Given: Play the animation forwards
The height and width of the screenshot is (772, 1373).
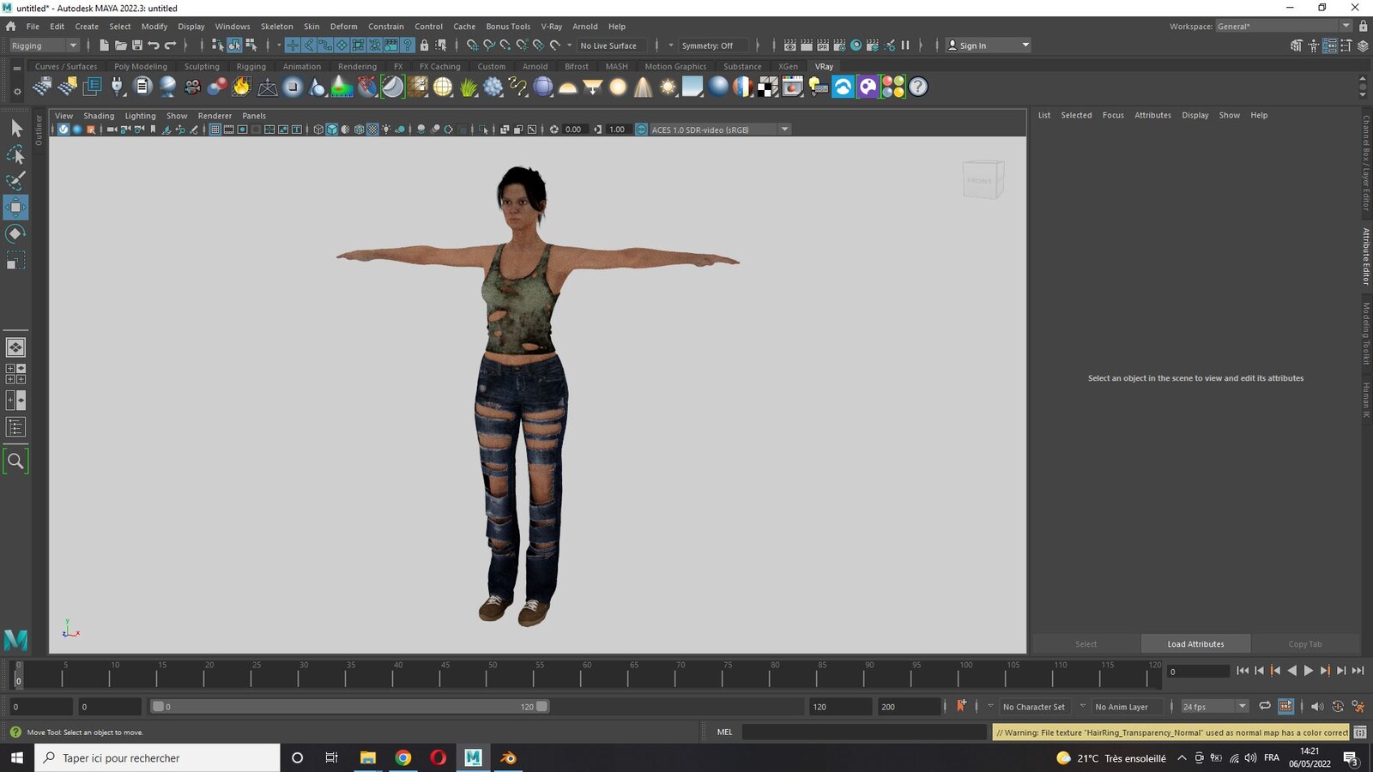Looking at the screenshot, I should [1308, 671].
